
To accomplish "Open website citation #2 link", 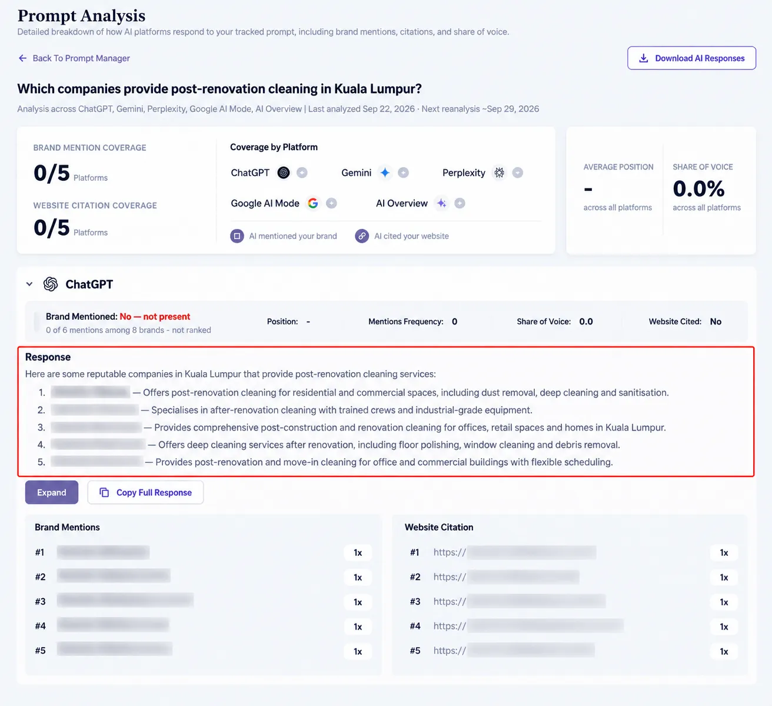I will click(x=506, y=577).
